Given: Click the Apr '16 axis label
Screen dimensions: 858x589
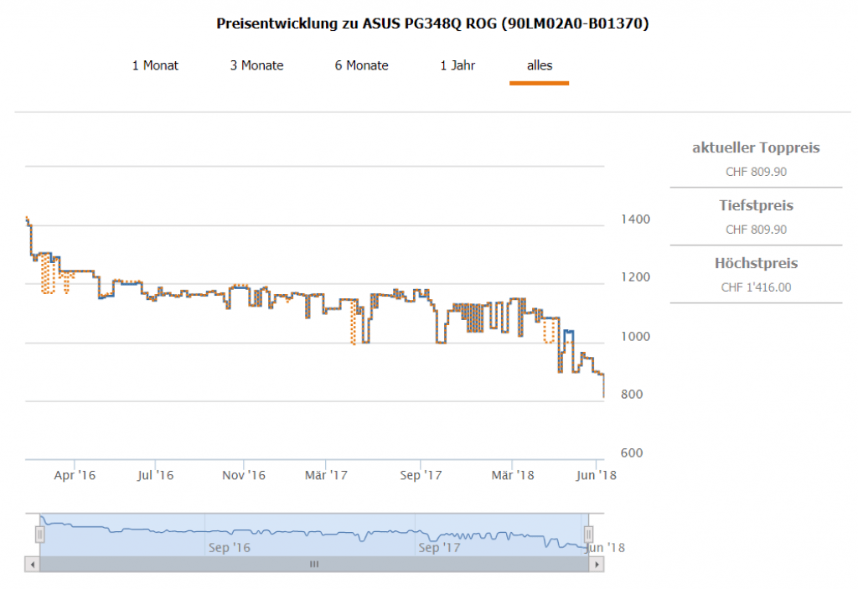Looking at the screenshot, I should [x=75, y=475].
